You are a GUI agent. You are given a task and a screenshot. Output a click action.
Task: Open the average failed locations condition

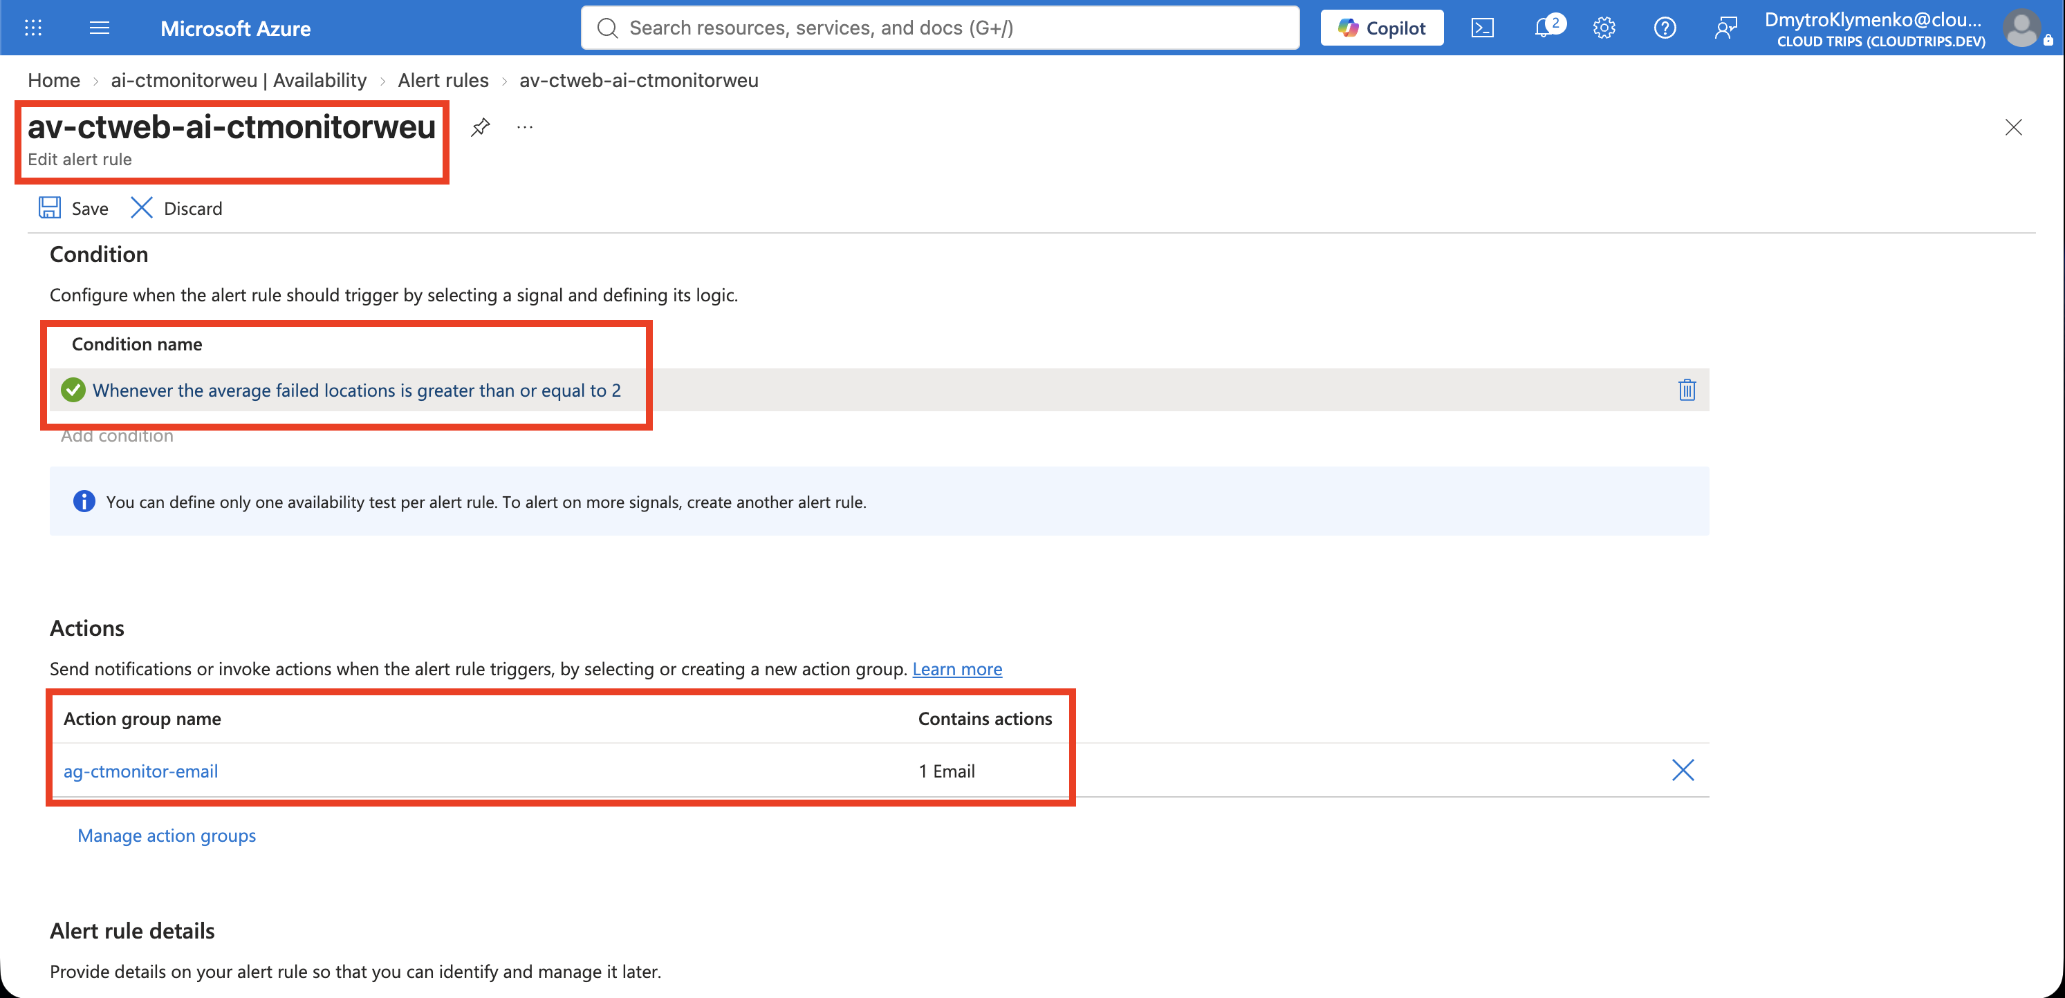click(x=357, y=390)
